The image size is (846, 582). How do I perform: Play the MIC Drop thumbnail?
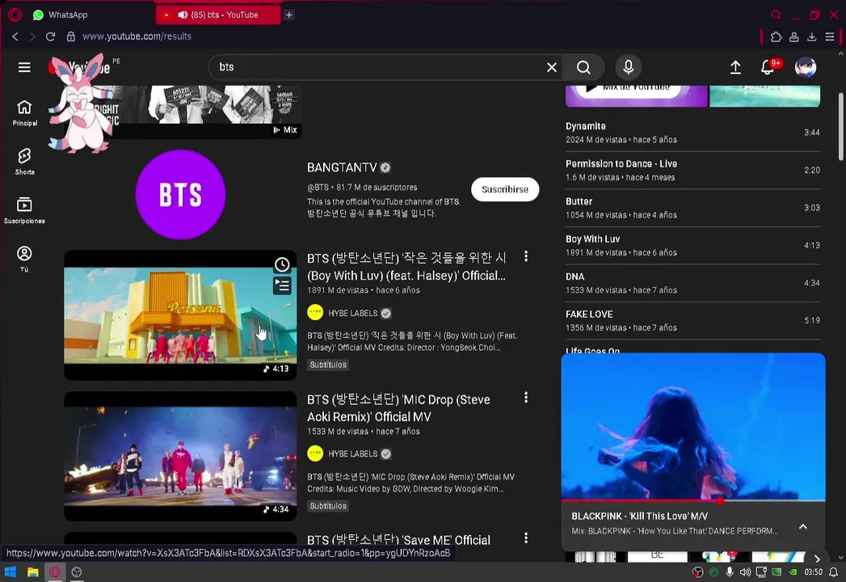180,456
